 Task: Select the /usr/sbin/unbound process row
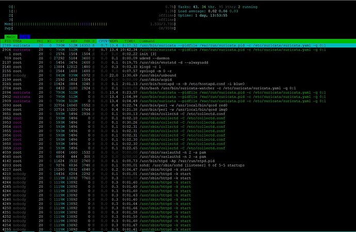[x=89, y=75]
